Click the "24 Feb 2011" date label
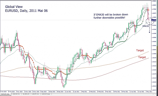Viewport: 158px width, 96px height. (x=100, y=92)
